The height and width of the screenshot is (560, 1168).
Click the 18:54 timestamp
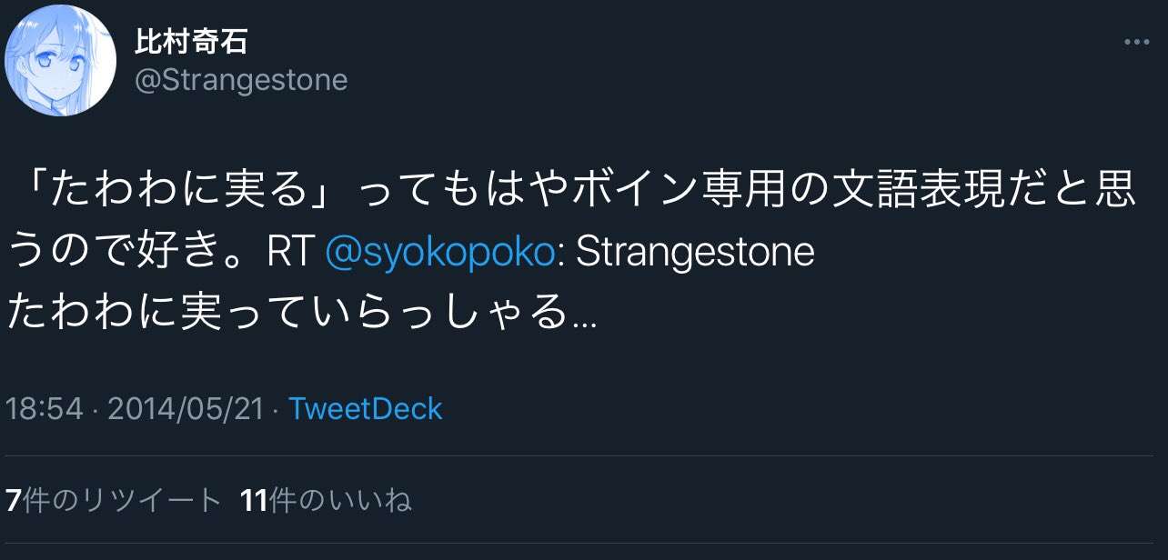45,408
